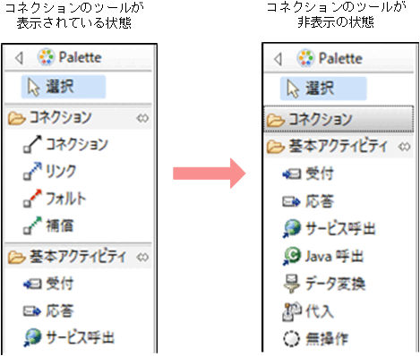Image resolution: width=420 pixels, height=356 pixels.
Task: Select the リンク connection tool
Action: [50, 172]
